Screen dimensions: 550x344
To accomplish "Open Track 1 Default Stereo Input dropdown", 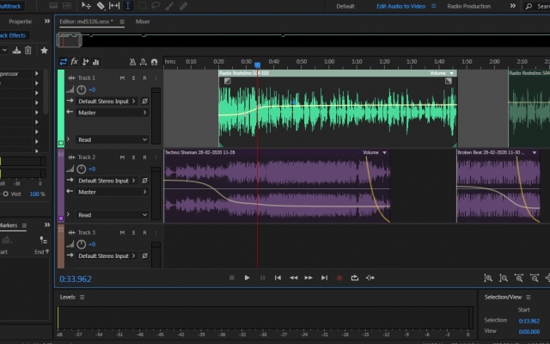I will pyautogui.click(x=107, y=101).
